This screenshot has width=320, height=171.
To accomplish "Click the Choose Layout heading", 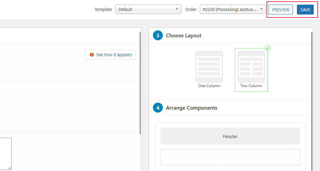I will tap(184, 36).
